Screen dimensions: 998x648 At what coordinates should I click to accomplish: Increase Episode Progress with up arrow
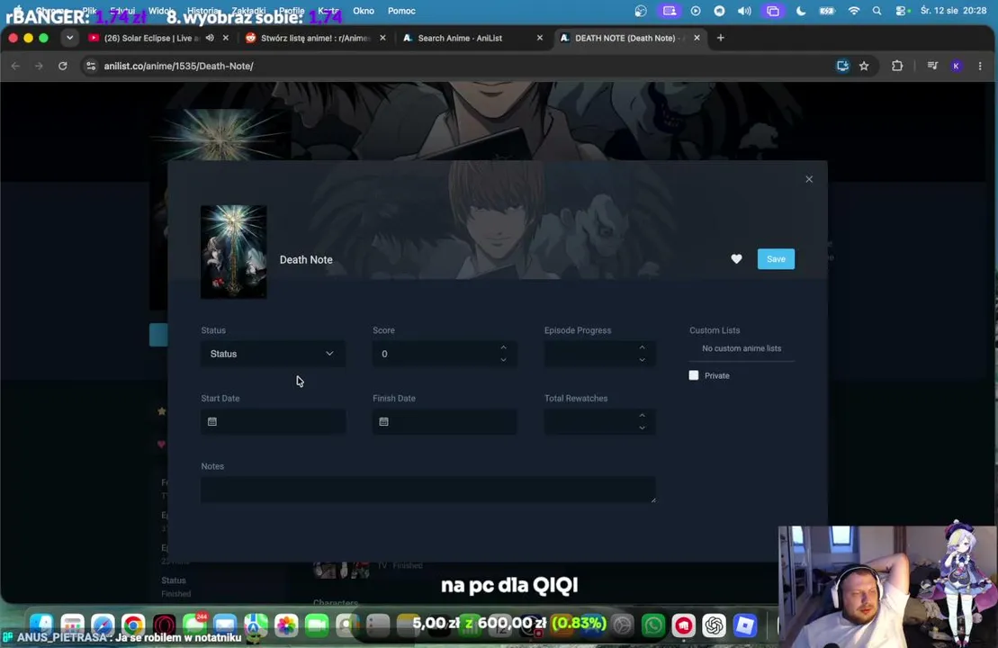(x=643, y=347)
